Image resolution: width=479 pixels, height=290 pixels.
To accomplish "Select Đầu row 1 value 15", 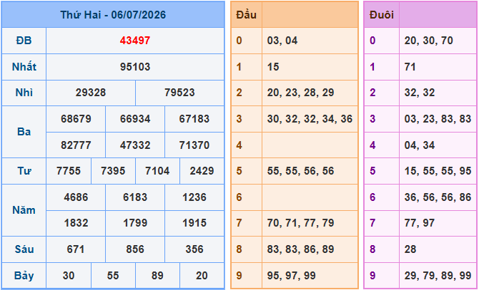I will tap(273, 67).
